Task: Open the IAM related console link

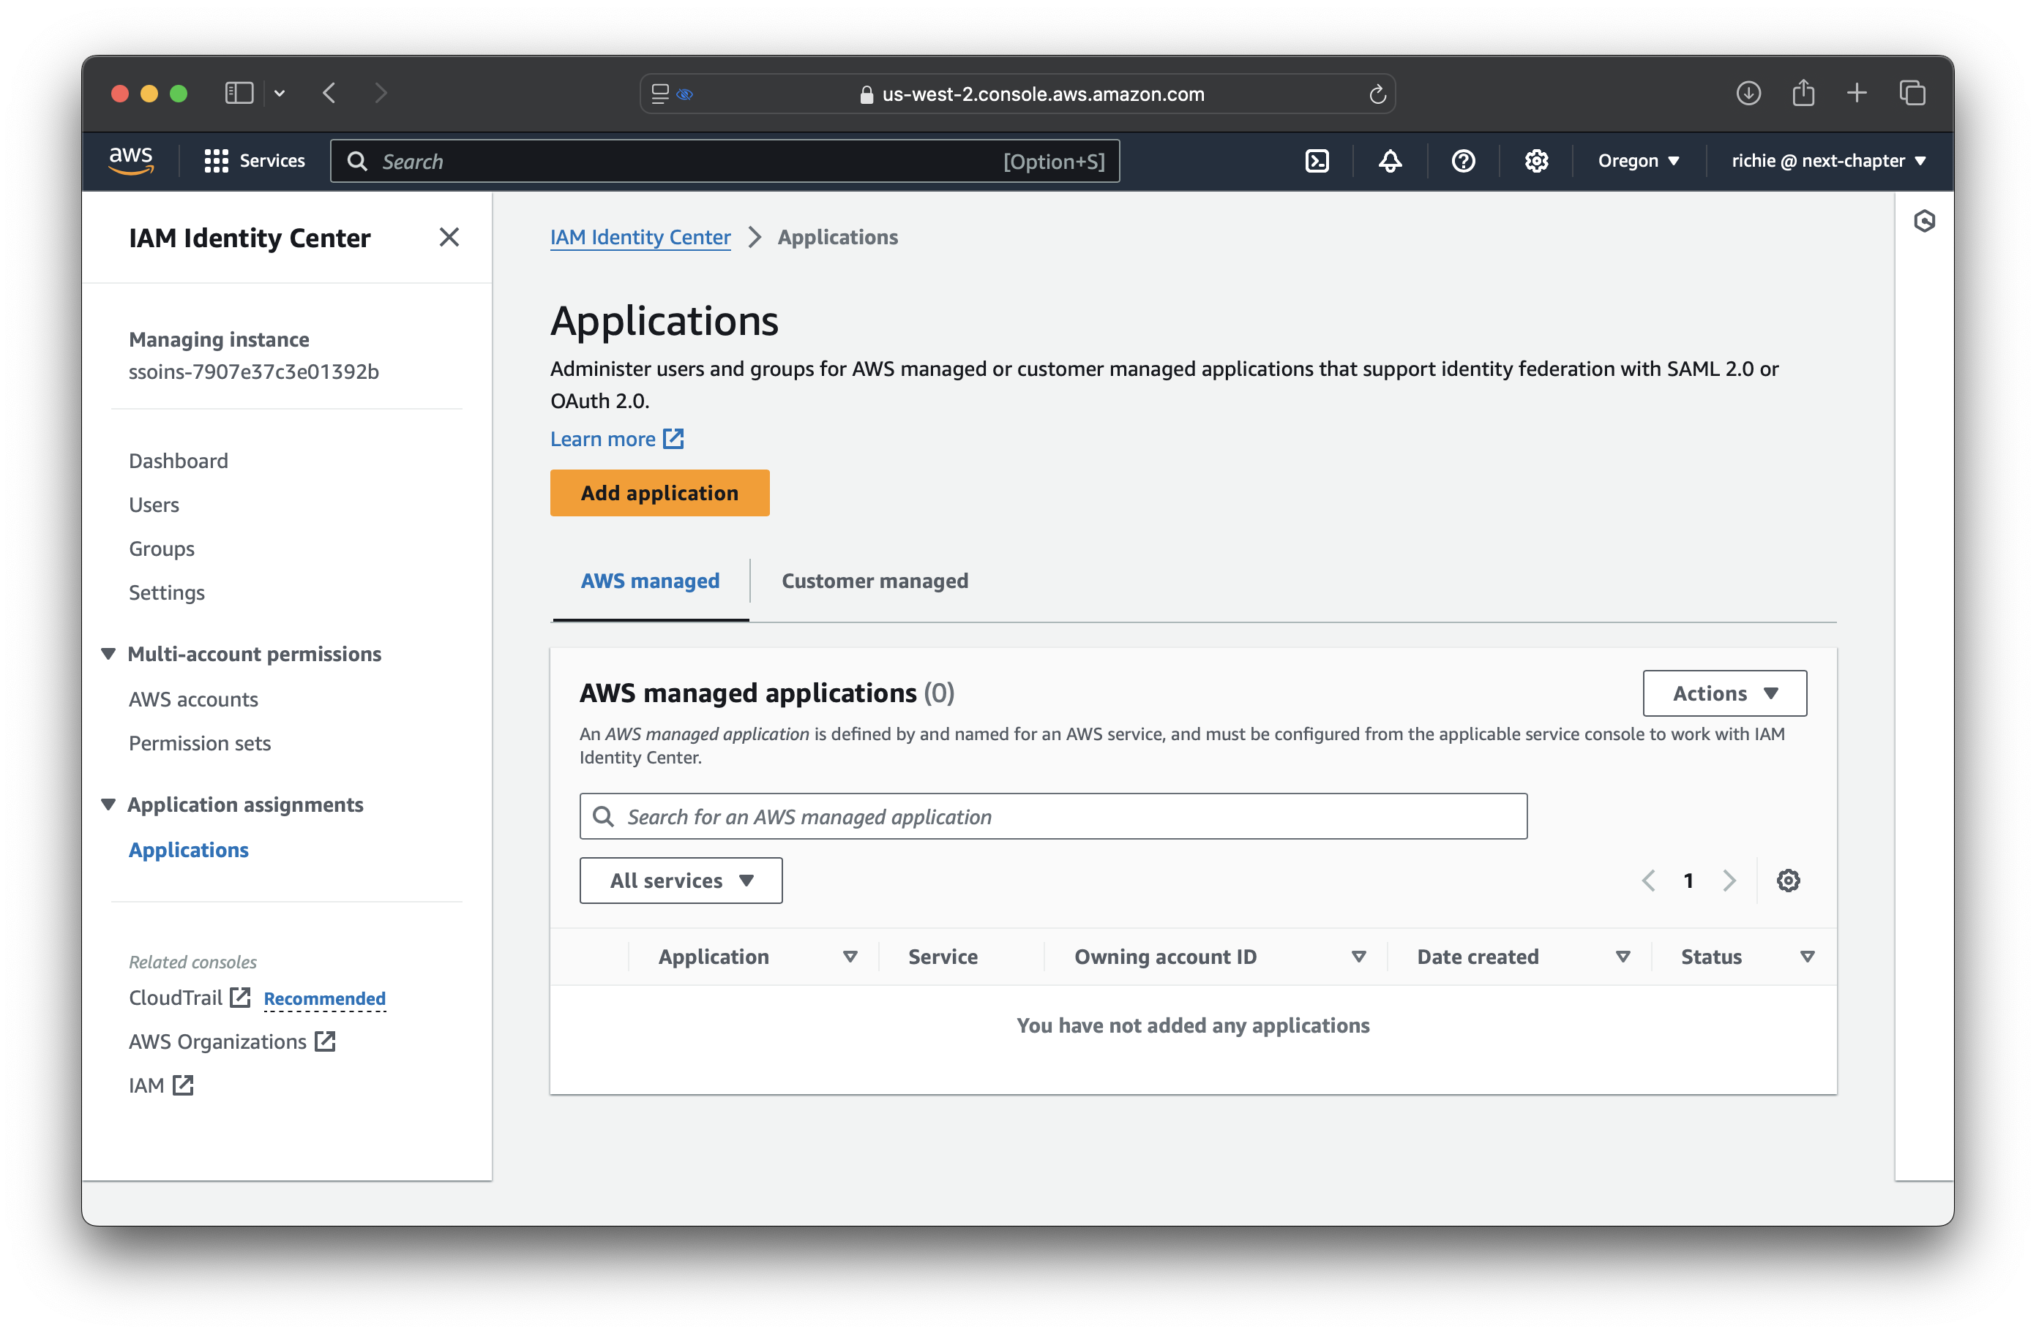Action: coord(146,1085)
